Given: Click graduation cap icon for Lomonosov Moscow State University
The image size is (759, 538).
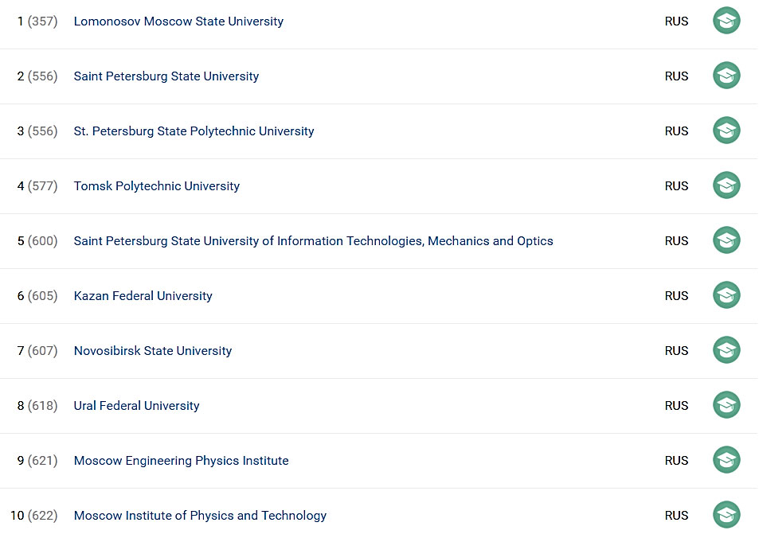Looking at the screenshot, I should click(726, 21).
